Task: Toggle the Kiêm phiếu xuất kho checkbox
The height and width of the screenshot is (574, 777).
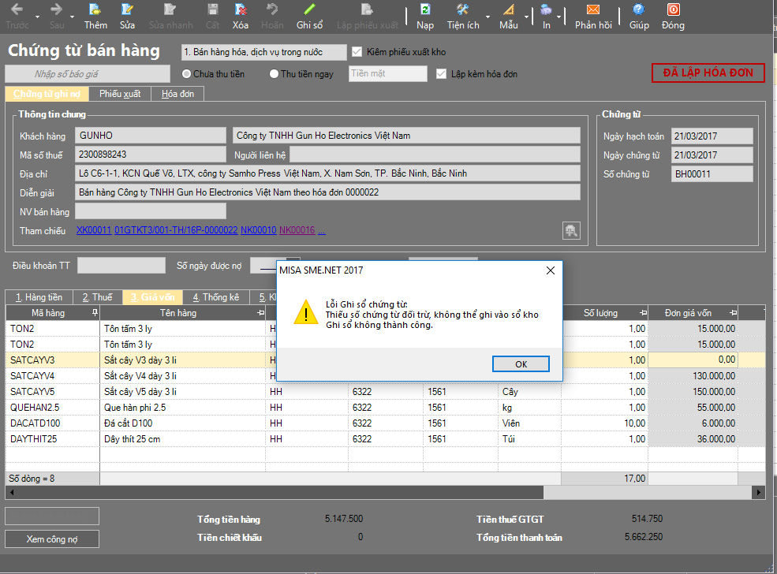Action: pos(357,52)
